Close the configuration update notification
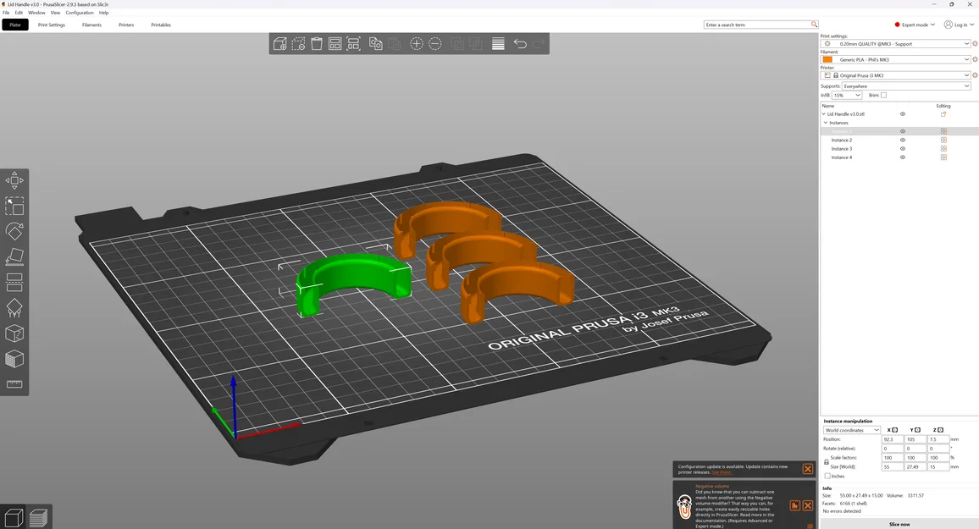Screen dimensions: 979x529 [x=807, y=469]
